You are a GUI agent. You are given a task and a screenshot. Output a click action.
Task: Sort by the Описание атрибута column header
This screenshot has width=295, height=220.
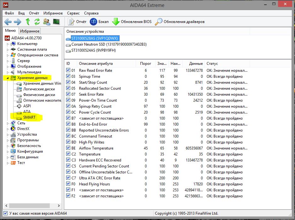tap(106, 64)
